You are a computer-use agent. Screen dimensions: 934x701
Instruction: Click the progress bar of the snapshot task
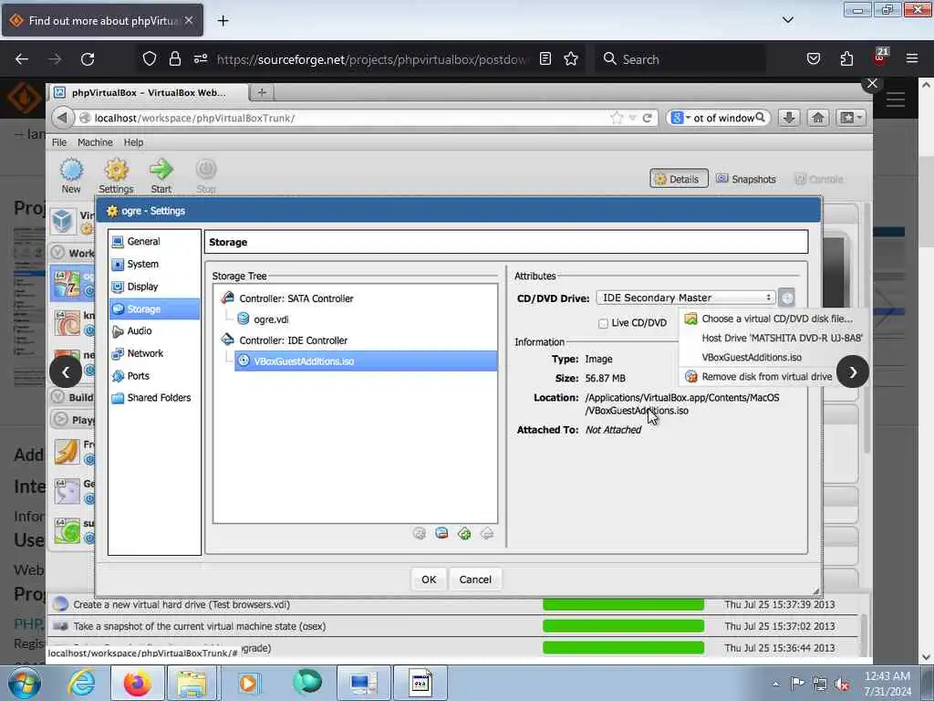click(x=623, y=626)
